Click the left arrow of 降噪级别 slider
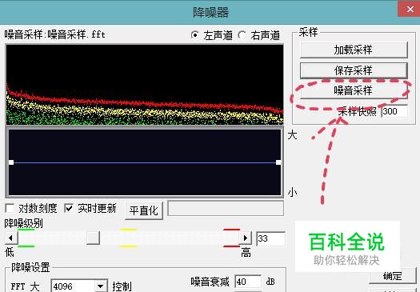 tap(11, 238)
